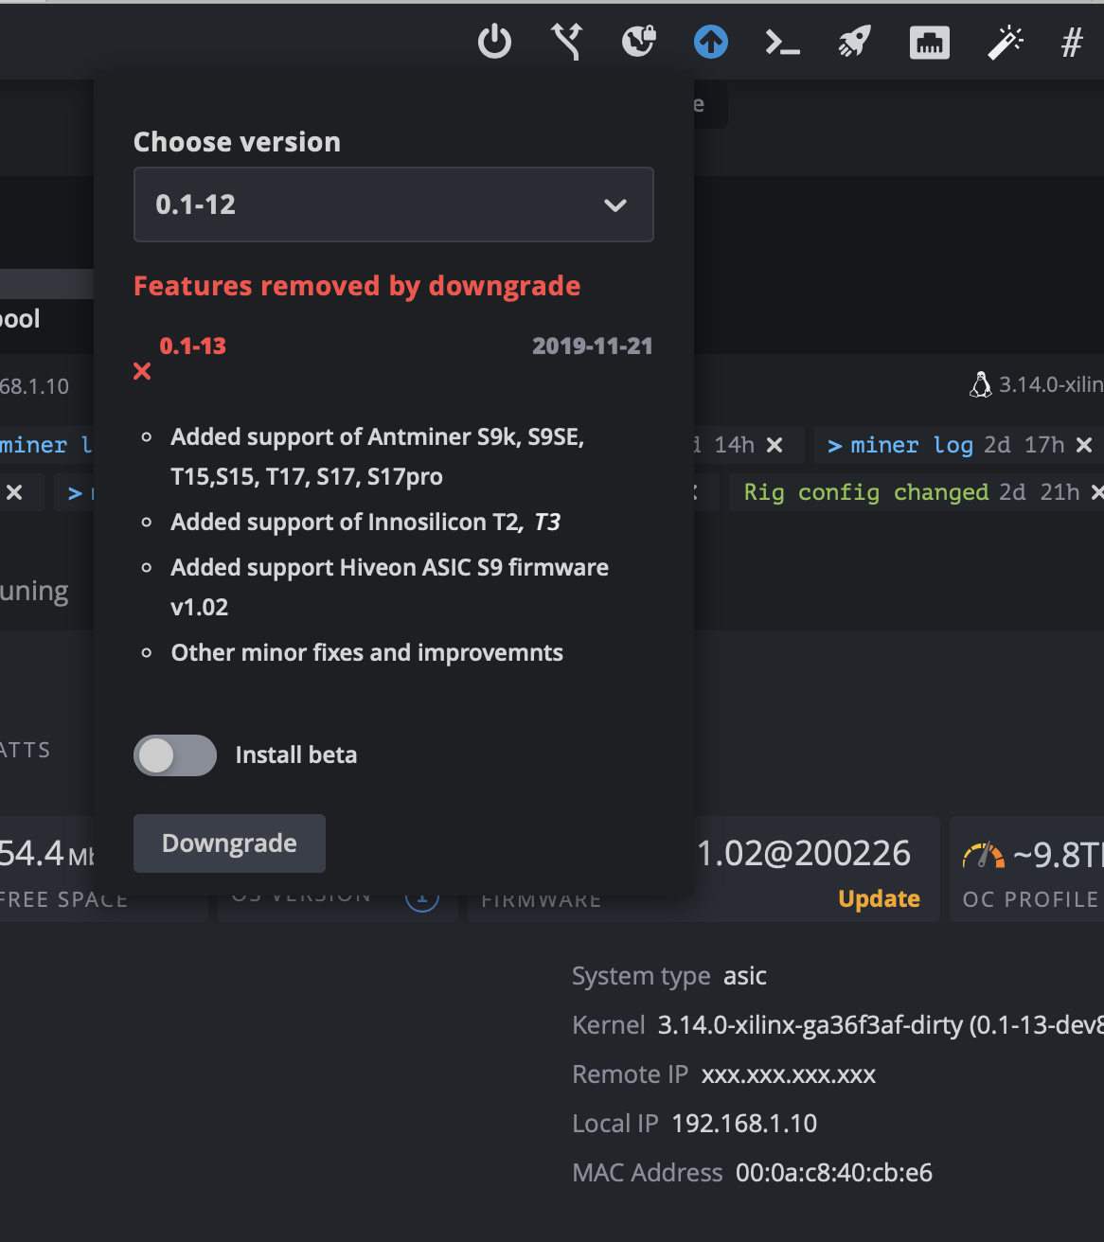Click the ethernet port icon
The height and width of the screenshot is (1242, 1104).
click(929, 43)
